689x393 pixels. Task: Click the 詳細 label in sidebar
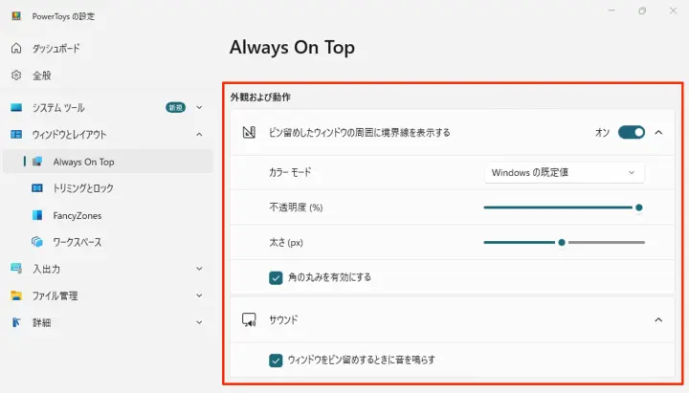[42, 323]
